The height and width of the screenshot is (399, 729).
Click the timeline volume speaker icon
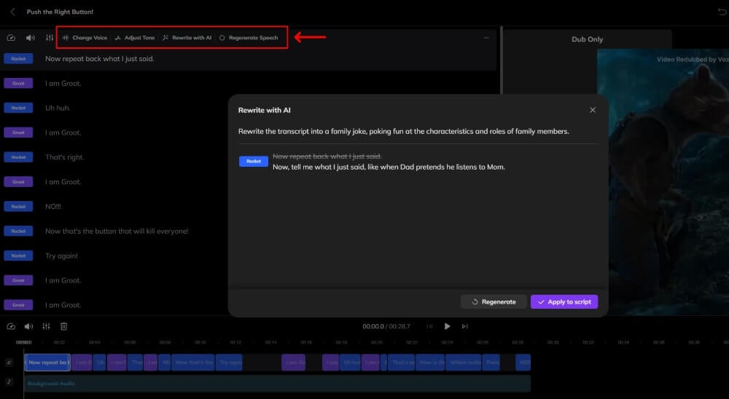click(x=28, y=327)
